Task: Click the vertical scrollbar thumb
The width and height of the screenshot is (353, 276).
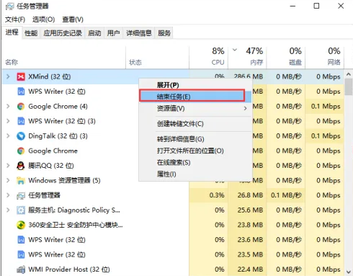Action: coord(349,87)
